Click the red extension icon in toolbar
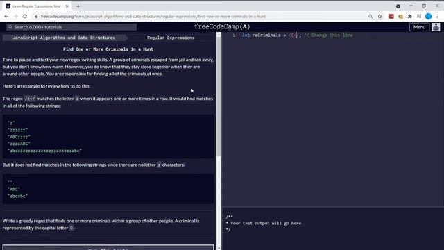The width and height of the screenshot is (444, 250). 391,17
